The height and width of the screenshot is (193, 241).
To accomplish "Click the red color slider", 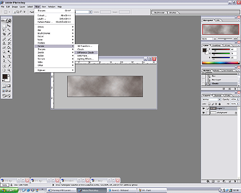I will pos(221,49).
